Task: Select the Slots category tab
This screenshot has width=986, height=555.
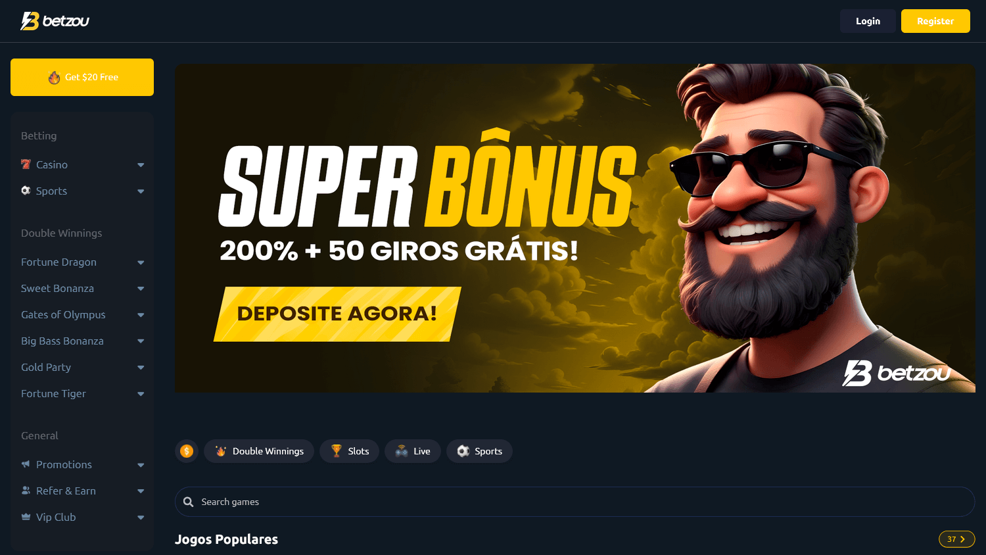Action: pos(350,451)
